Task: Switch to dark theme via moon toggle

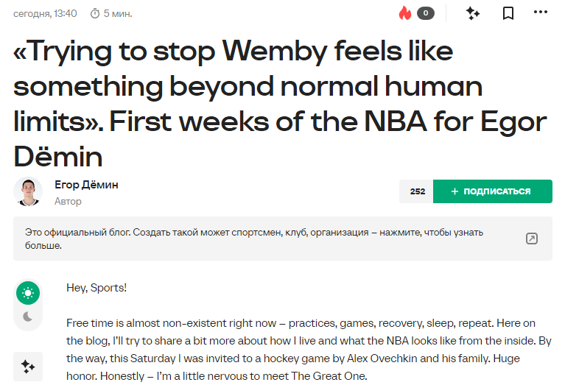Action: [28, 317]
